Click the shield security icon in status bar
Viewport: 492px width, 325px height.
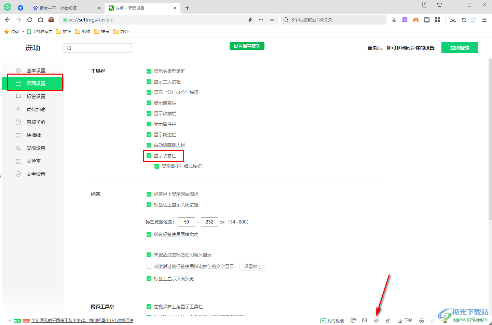point(353,321)
